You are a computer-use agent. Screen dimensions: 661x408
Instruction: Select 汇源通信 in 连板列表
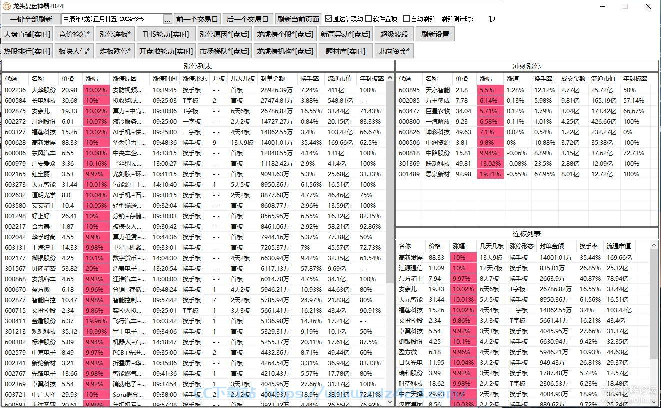click(523, 268)
